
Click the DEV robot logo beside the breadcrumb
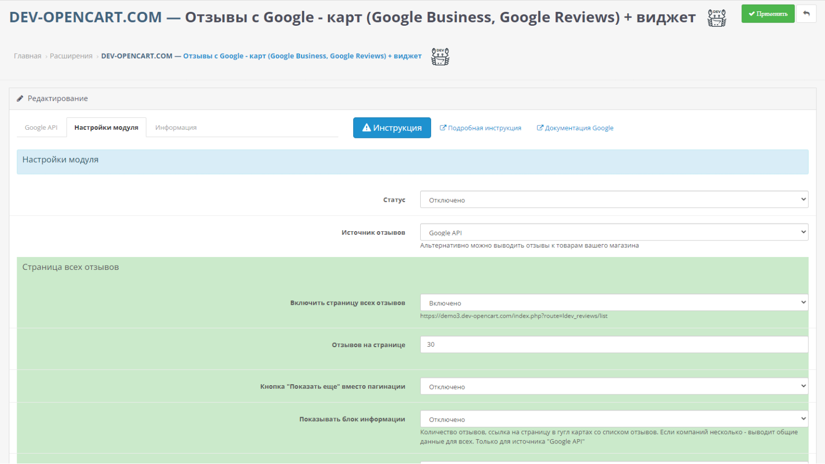pos(440,57)
